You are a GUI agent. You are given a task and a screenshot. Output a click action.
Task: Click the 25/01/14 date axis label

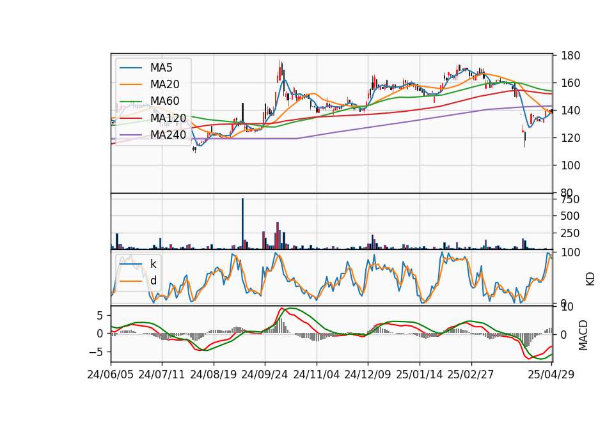pyautogui.click(x=419, y=375)
